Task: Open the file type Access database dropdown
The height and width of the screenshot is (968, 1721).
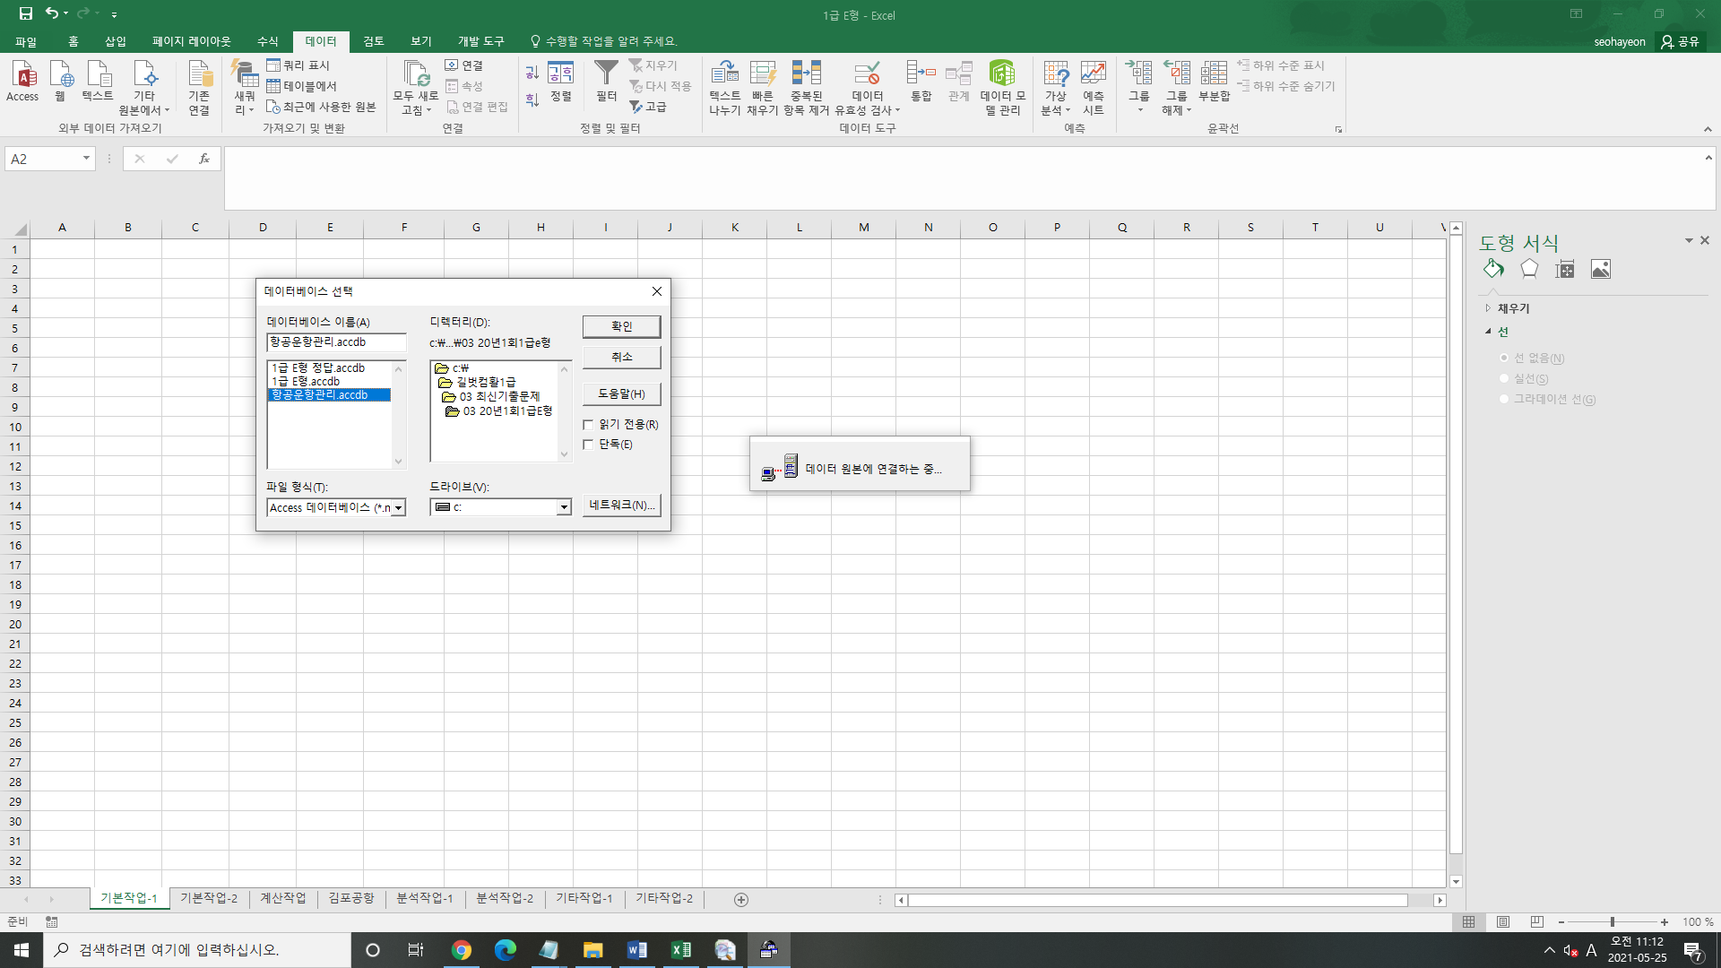Action: click(x=398, y=508)
